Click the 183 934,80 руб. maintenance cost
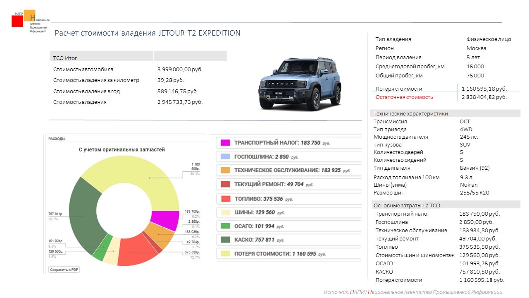 coord(480,231)
